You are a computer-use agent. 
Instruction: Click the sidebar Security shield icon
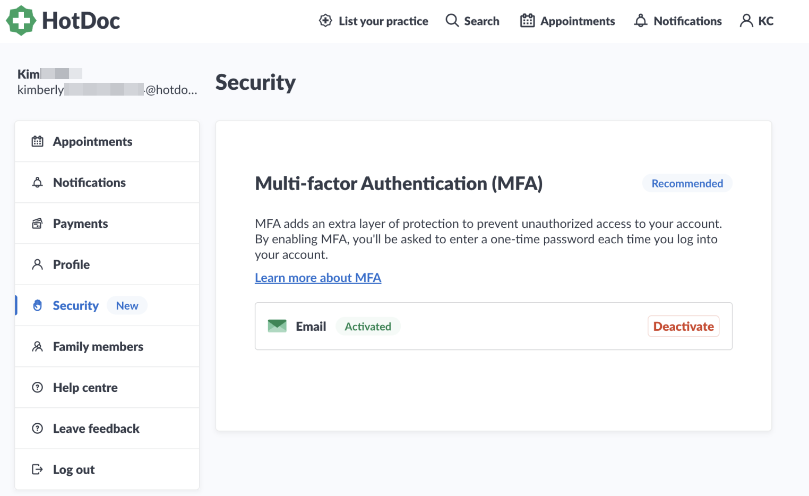click(x=37, y=305)
